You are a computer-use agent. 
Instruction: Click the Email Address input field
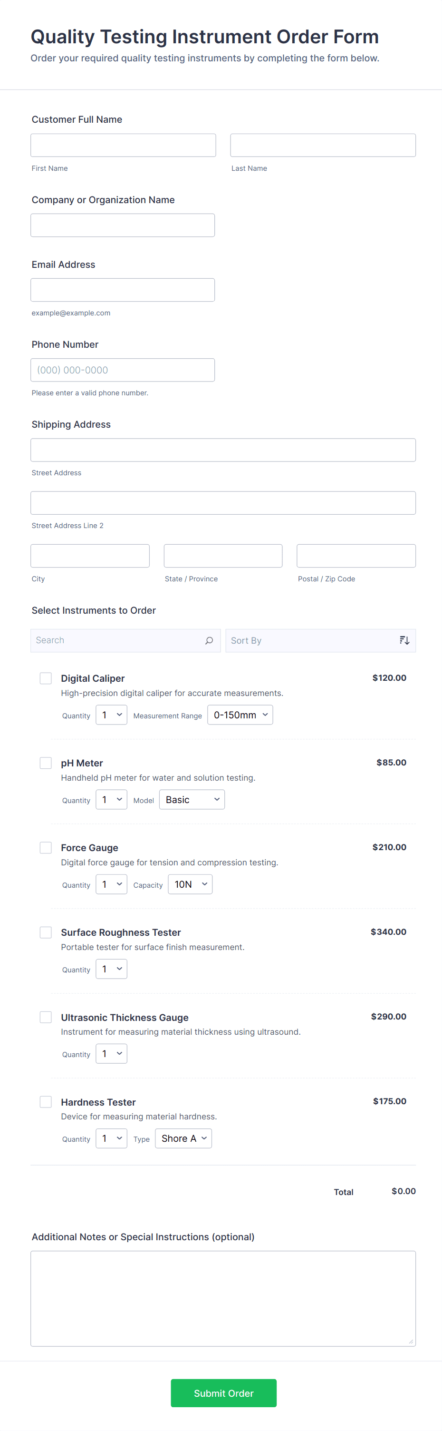[123, 290]
